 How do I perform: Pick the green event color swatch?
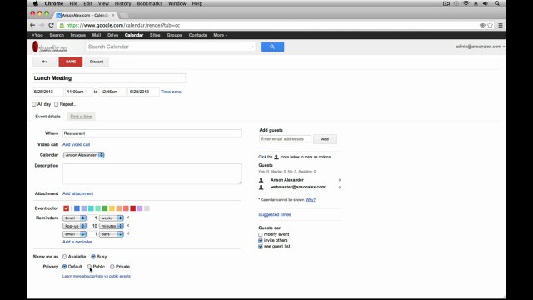[x=105, y=208]
